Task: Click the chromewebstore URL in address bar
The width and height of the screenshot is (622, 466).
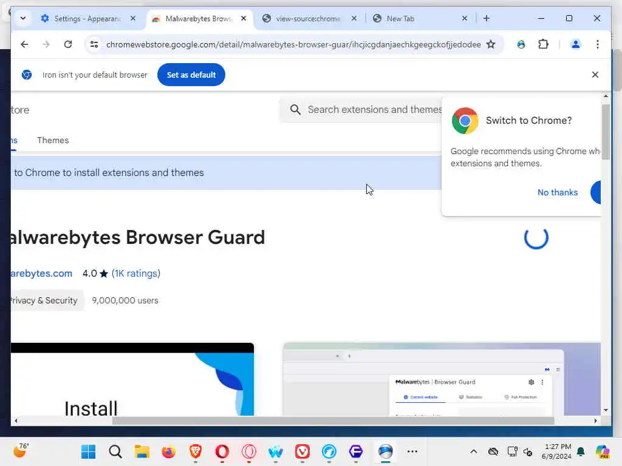Action: tap(293, 44)
